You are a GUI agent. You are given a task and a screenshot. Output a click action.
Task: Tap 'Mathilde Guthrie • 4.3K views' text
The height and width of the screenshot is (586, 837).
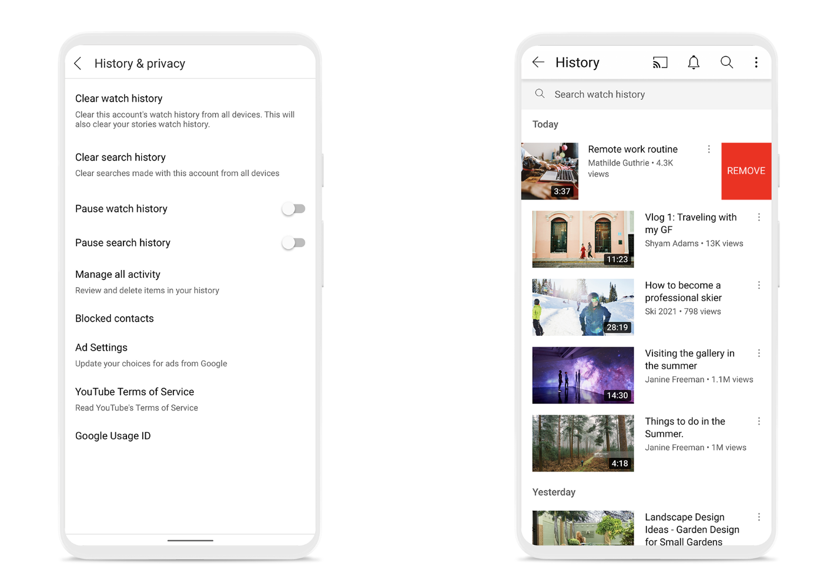[x=630, y=169]
